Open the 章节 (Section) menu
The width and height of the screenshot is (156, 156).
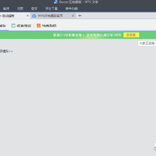pos(34,9)
